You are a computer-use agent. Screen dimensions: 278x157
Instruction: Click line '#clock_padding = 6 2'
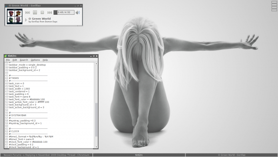(21, 144)
